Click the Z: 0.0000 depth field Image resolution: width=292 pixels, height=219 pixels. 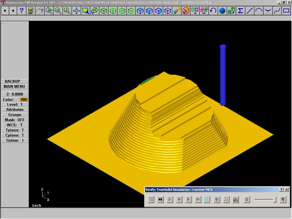pos(15,94)
